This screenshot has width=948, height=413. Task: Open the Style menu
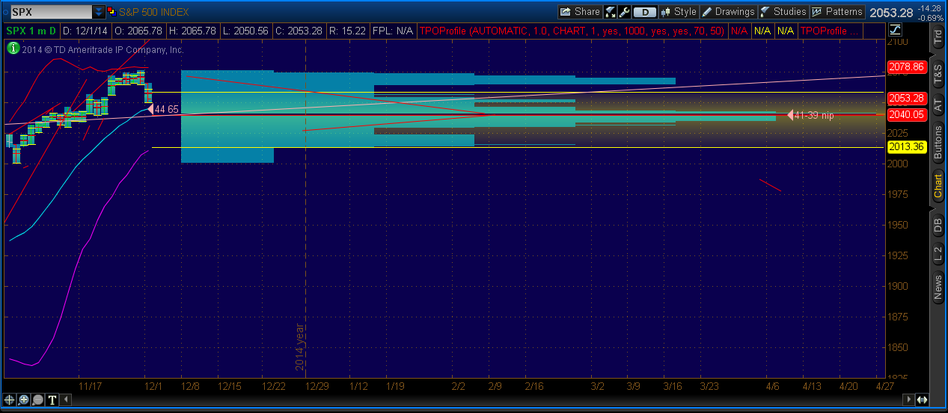pyautogui.click(x=678, y=12)
